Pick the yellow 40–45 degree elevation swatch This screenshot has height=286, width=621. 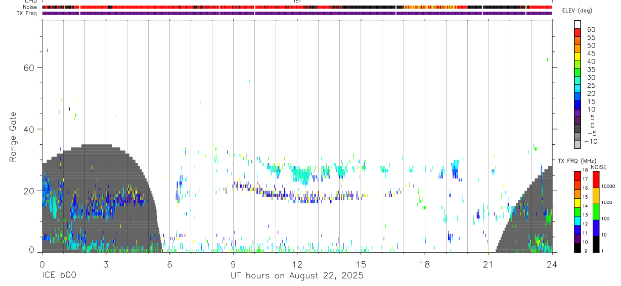click(x=578, y=58)
